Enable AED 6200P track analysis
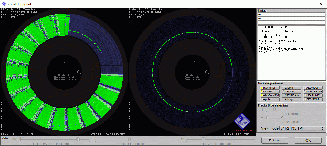This screenshot has height=146, width=327. tap(313, 88)
